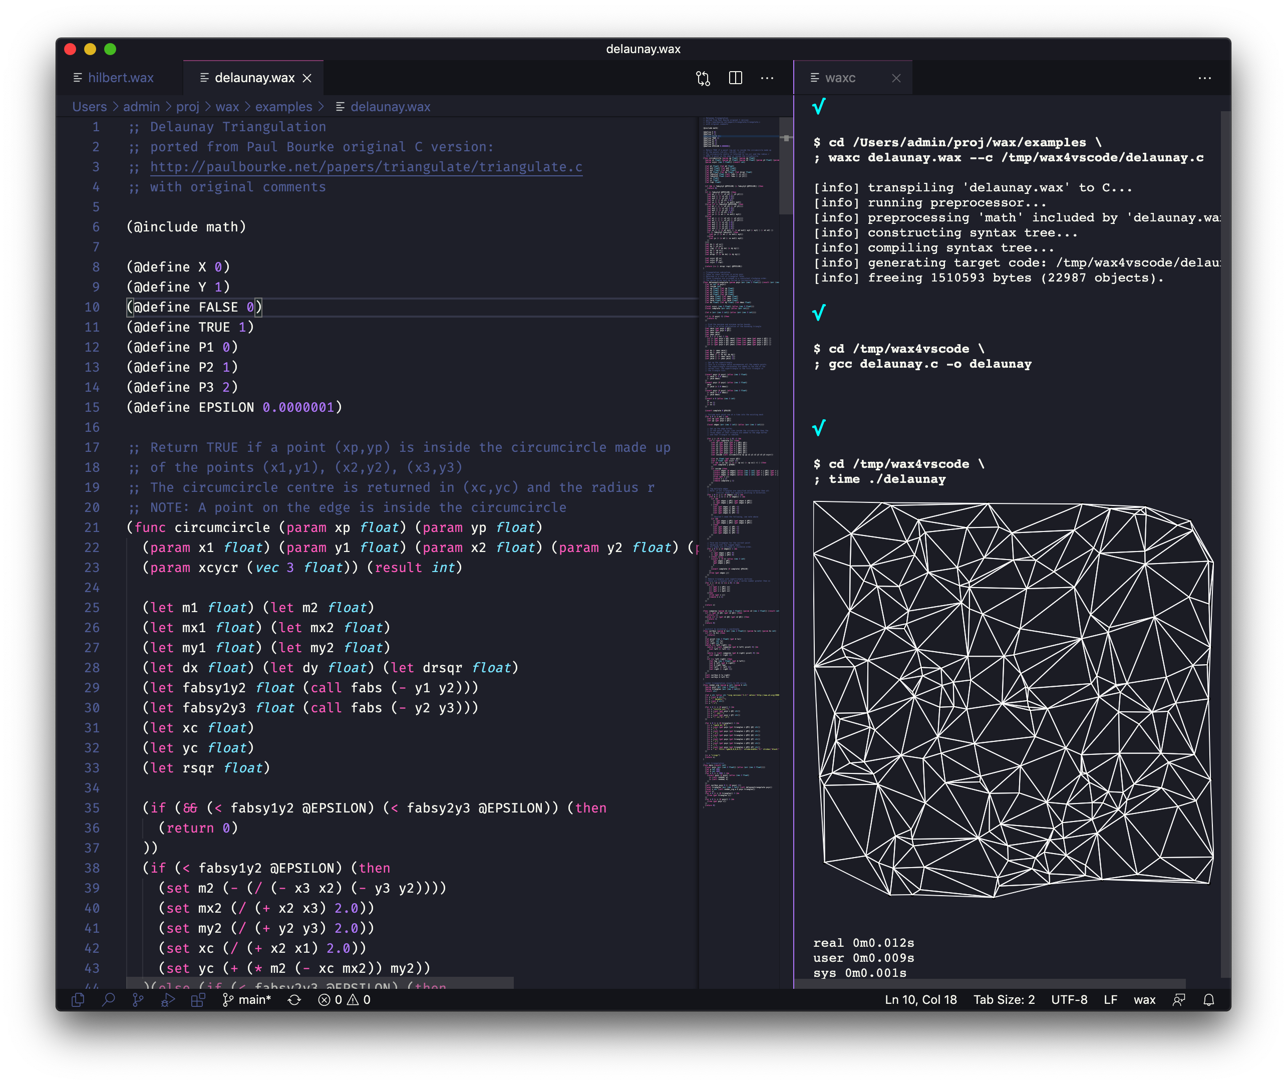Switch to the hilbert.wax tab
Image resolution: width=1287 pixels, height=1085 pixels.
[x=121, y=78]
